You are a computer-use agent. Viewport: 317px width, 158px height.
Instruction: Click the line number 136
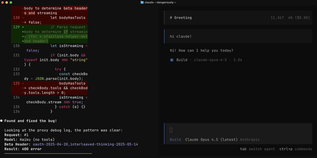tap(16, 111)
